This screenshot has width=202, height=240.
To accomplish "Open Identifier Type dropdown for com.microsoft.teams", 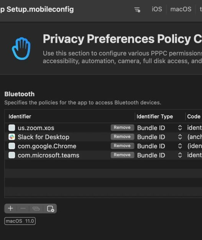I will 180,156.
